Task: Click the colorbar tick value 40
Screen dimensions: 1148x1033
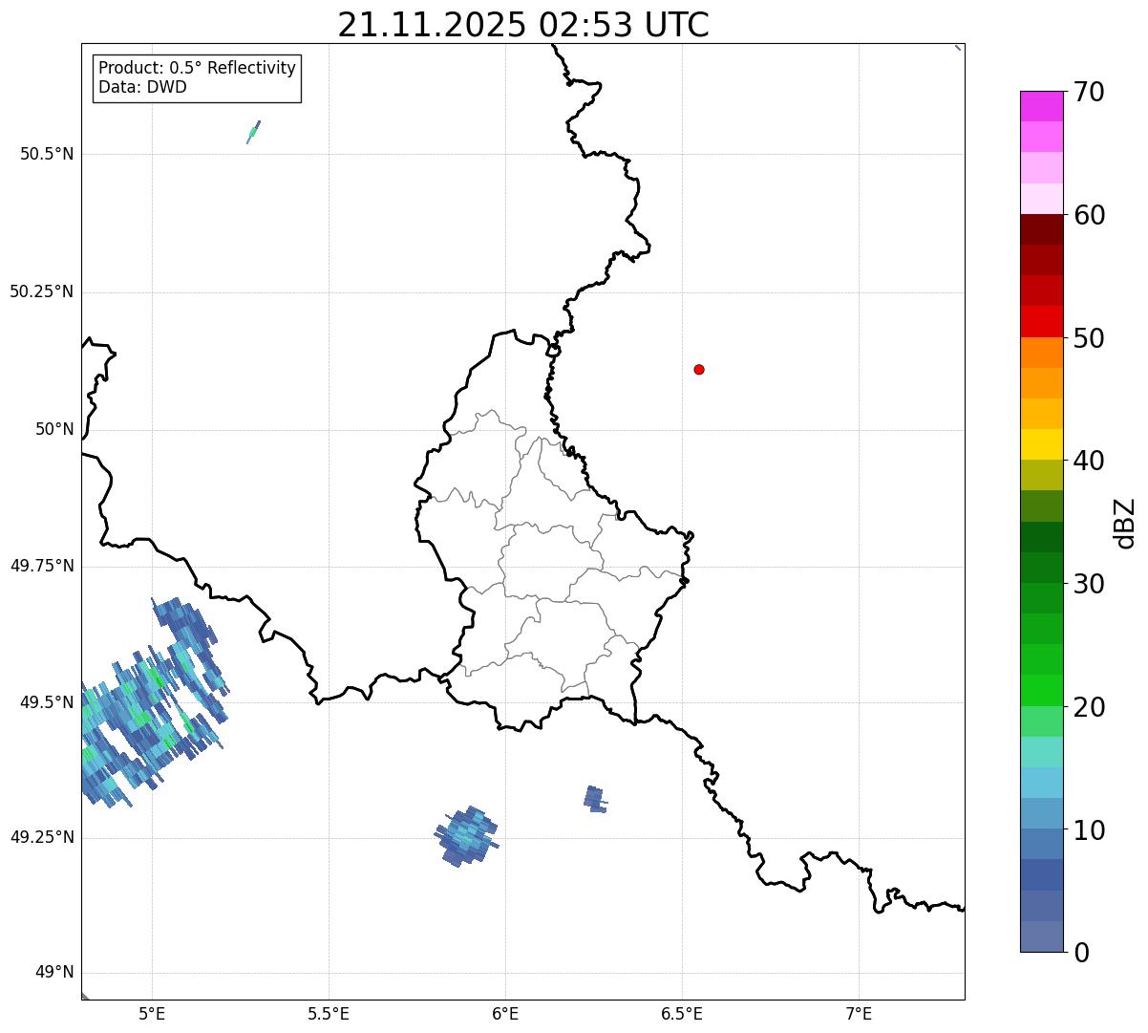Action: [1090, 461]
